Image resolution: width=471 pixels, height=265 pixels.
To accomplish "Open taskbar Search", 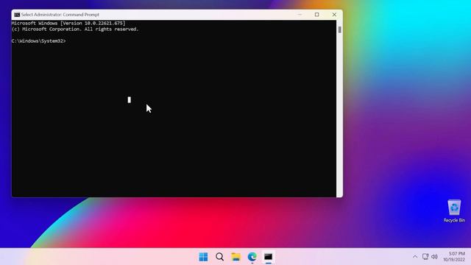I will 219,257.
